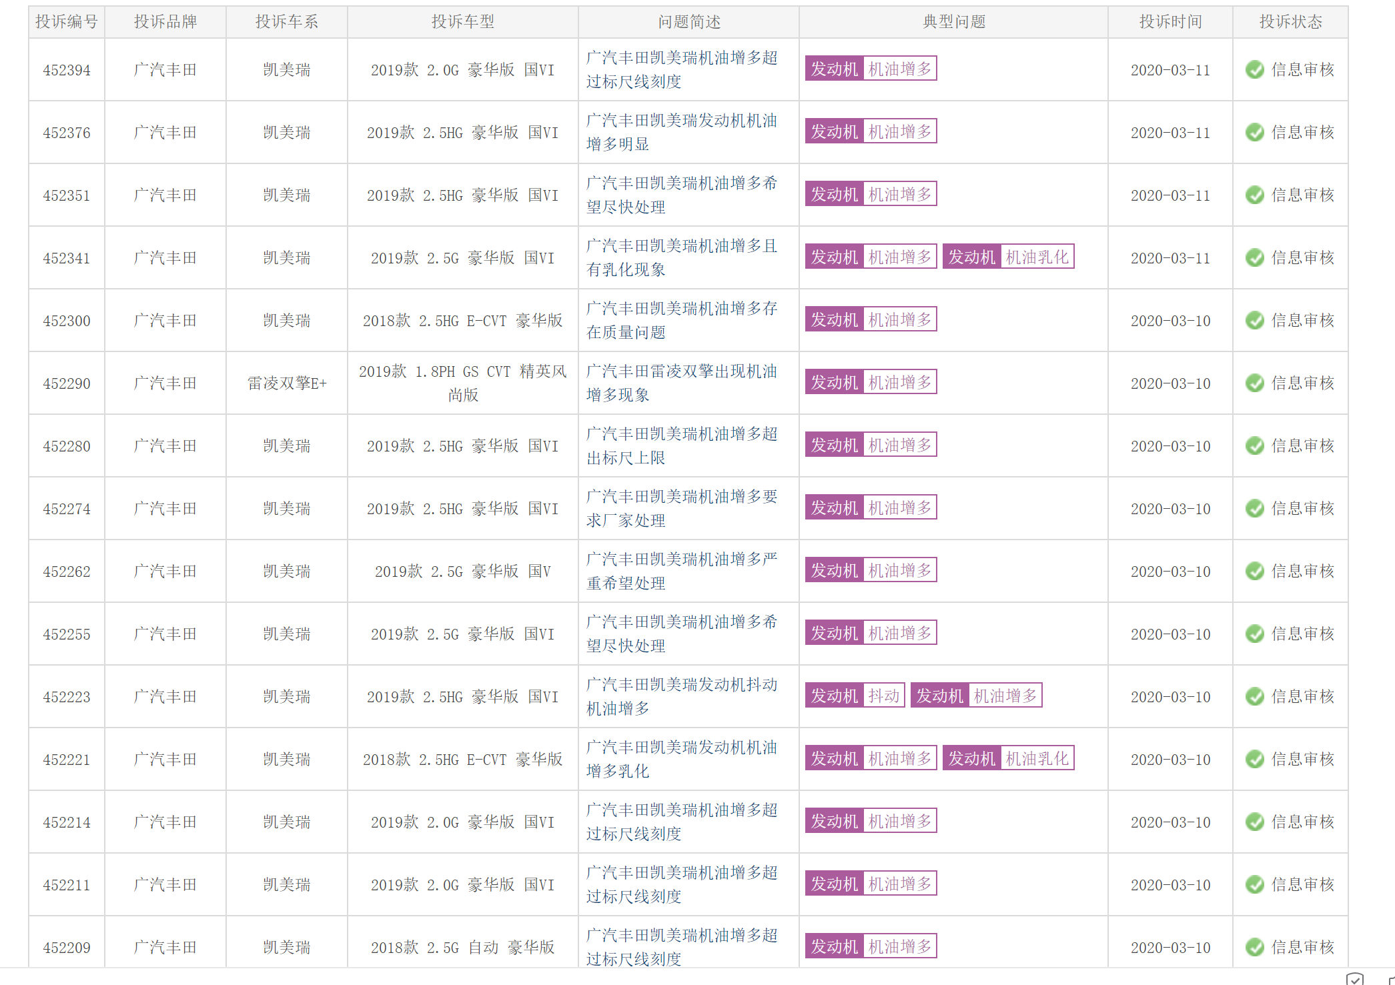Click green check icon for complaint 452211

tap(1255, 884)
